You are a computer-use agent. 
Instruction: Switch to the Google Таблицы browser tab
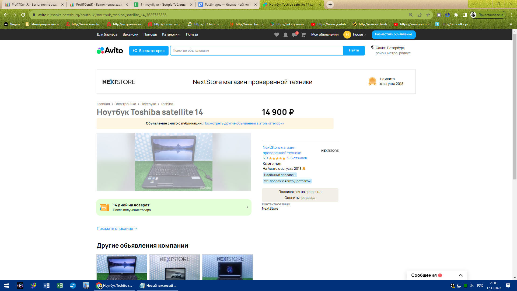pyautogui.click(x=162, y=5)
